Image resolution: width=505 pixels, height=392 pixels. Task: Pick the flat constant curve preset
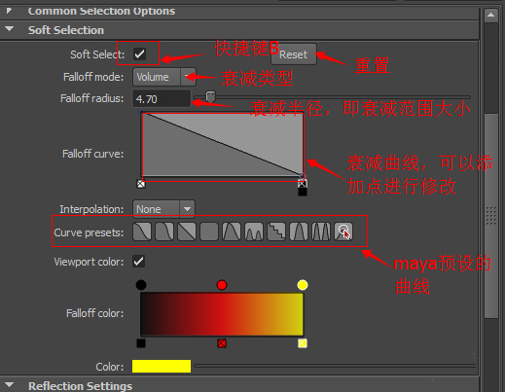pos(209,232)
